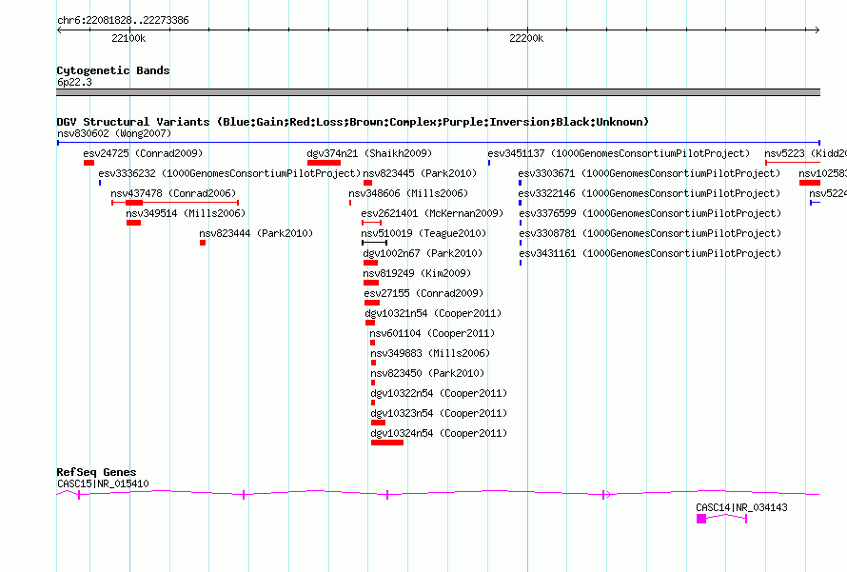Open variant esv24725 (Conrad2009) label
The height and width of the screenshot is (572, 847).
[143, 153]
